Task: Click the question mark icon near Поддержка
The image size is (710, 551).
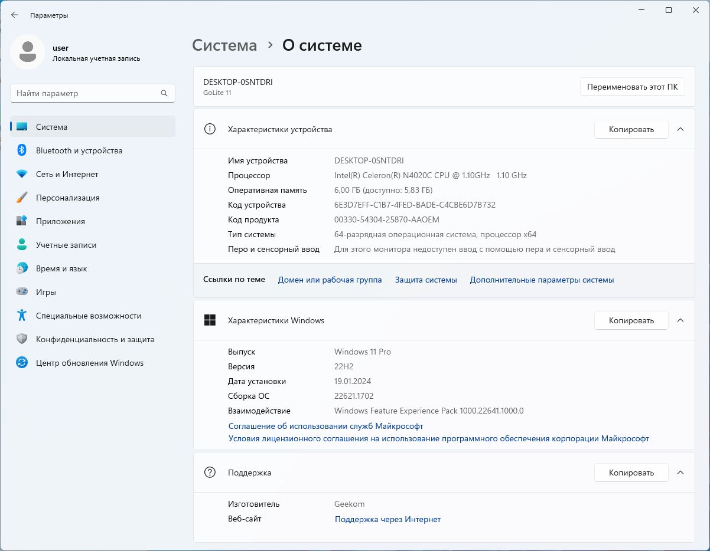Action: (x=210, y=473)
